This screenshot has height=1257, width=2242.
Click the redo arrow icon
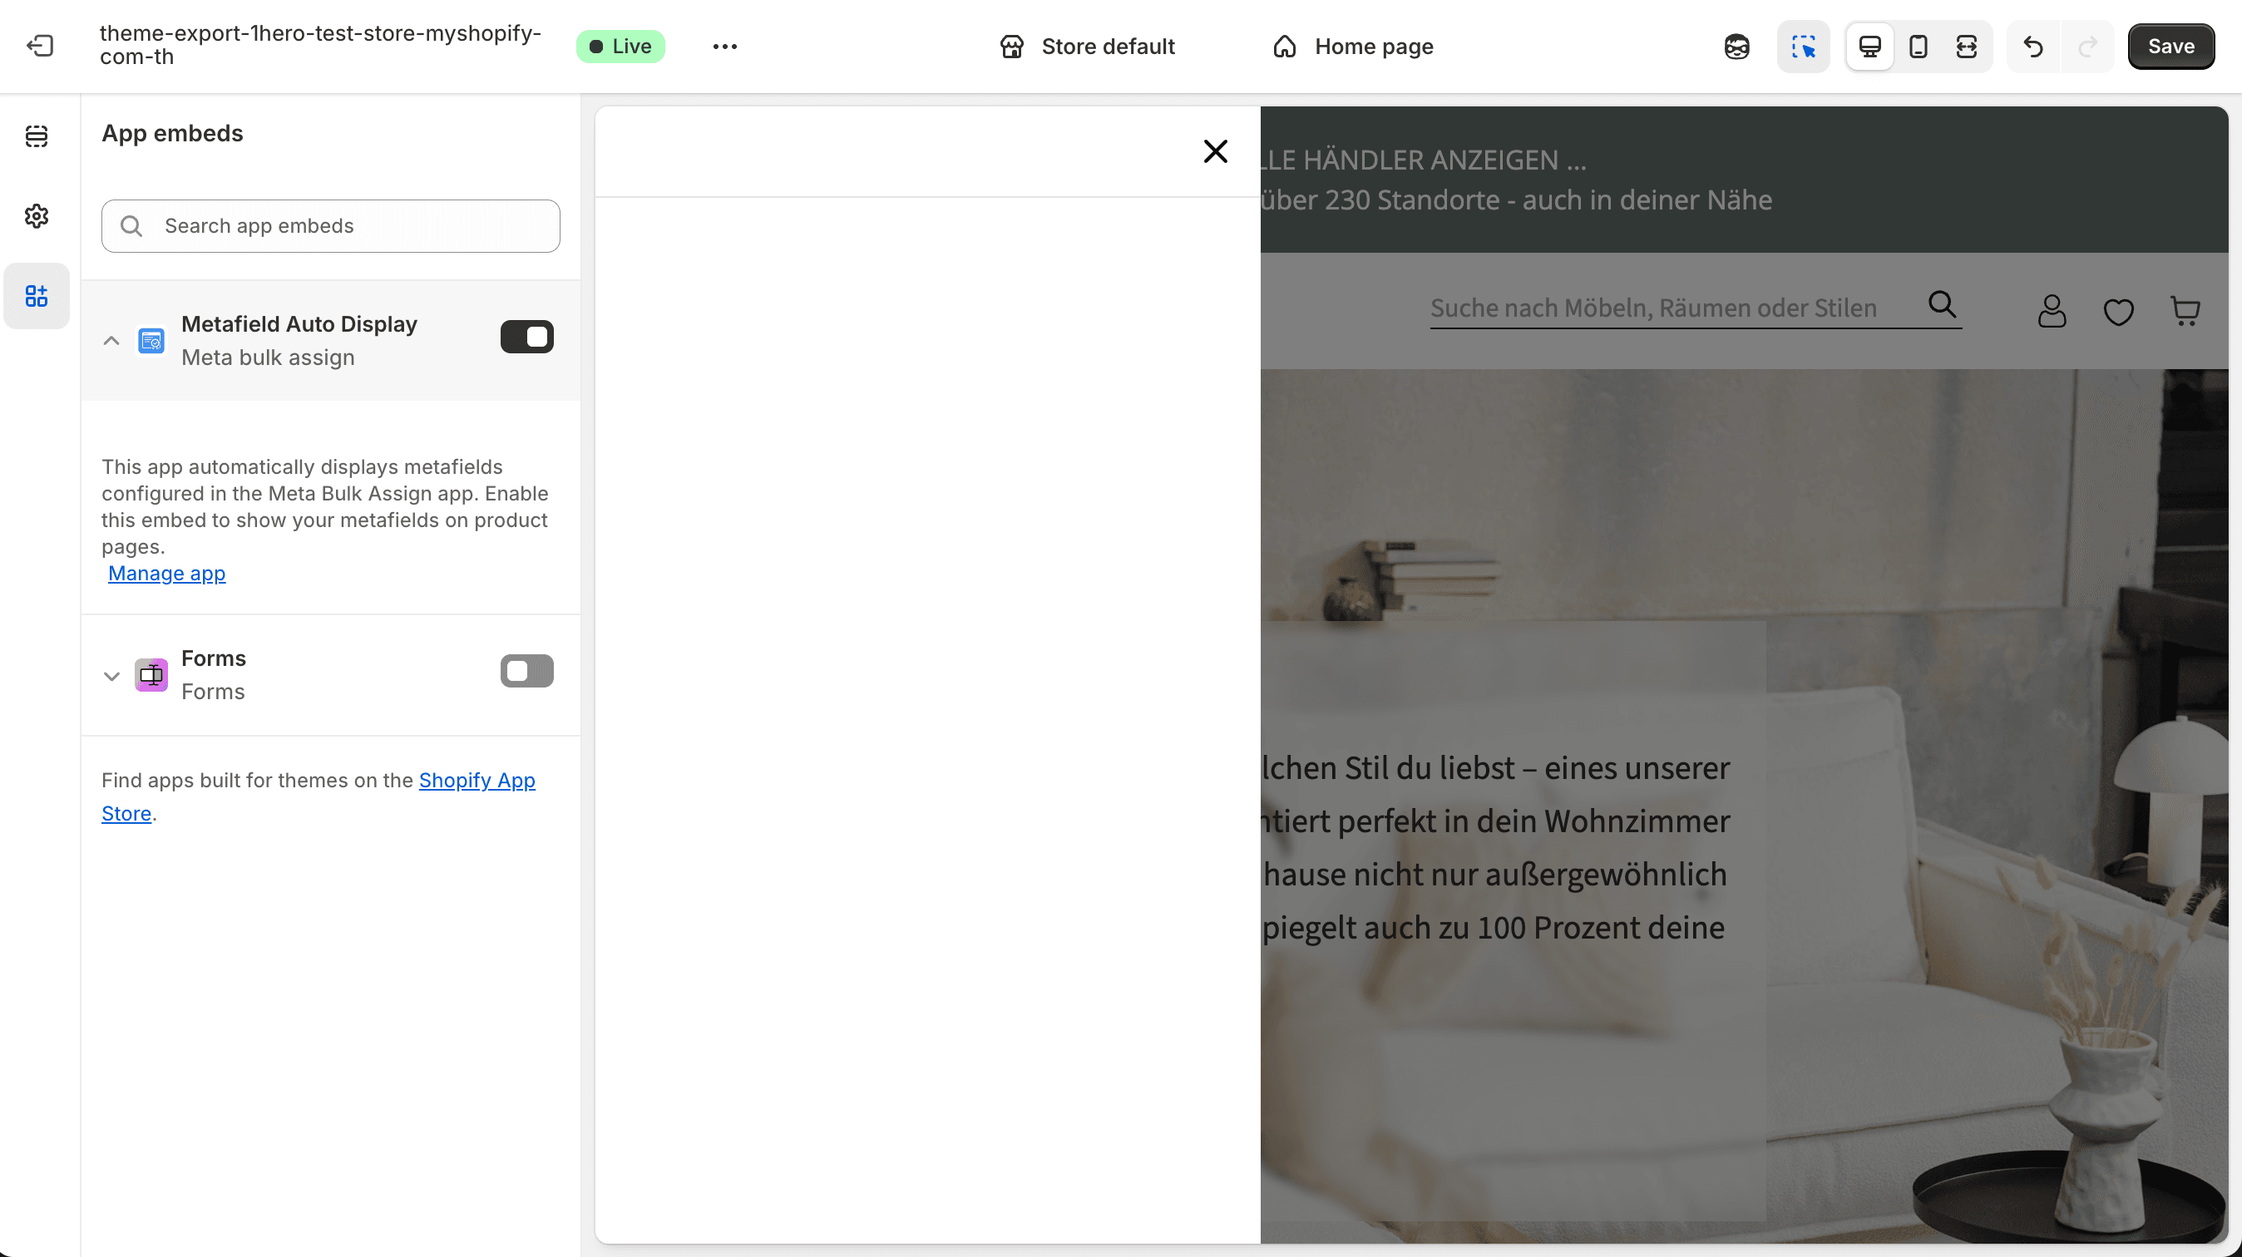click(2089, 46)
